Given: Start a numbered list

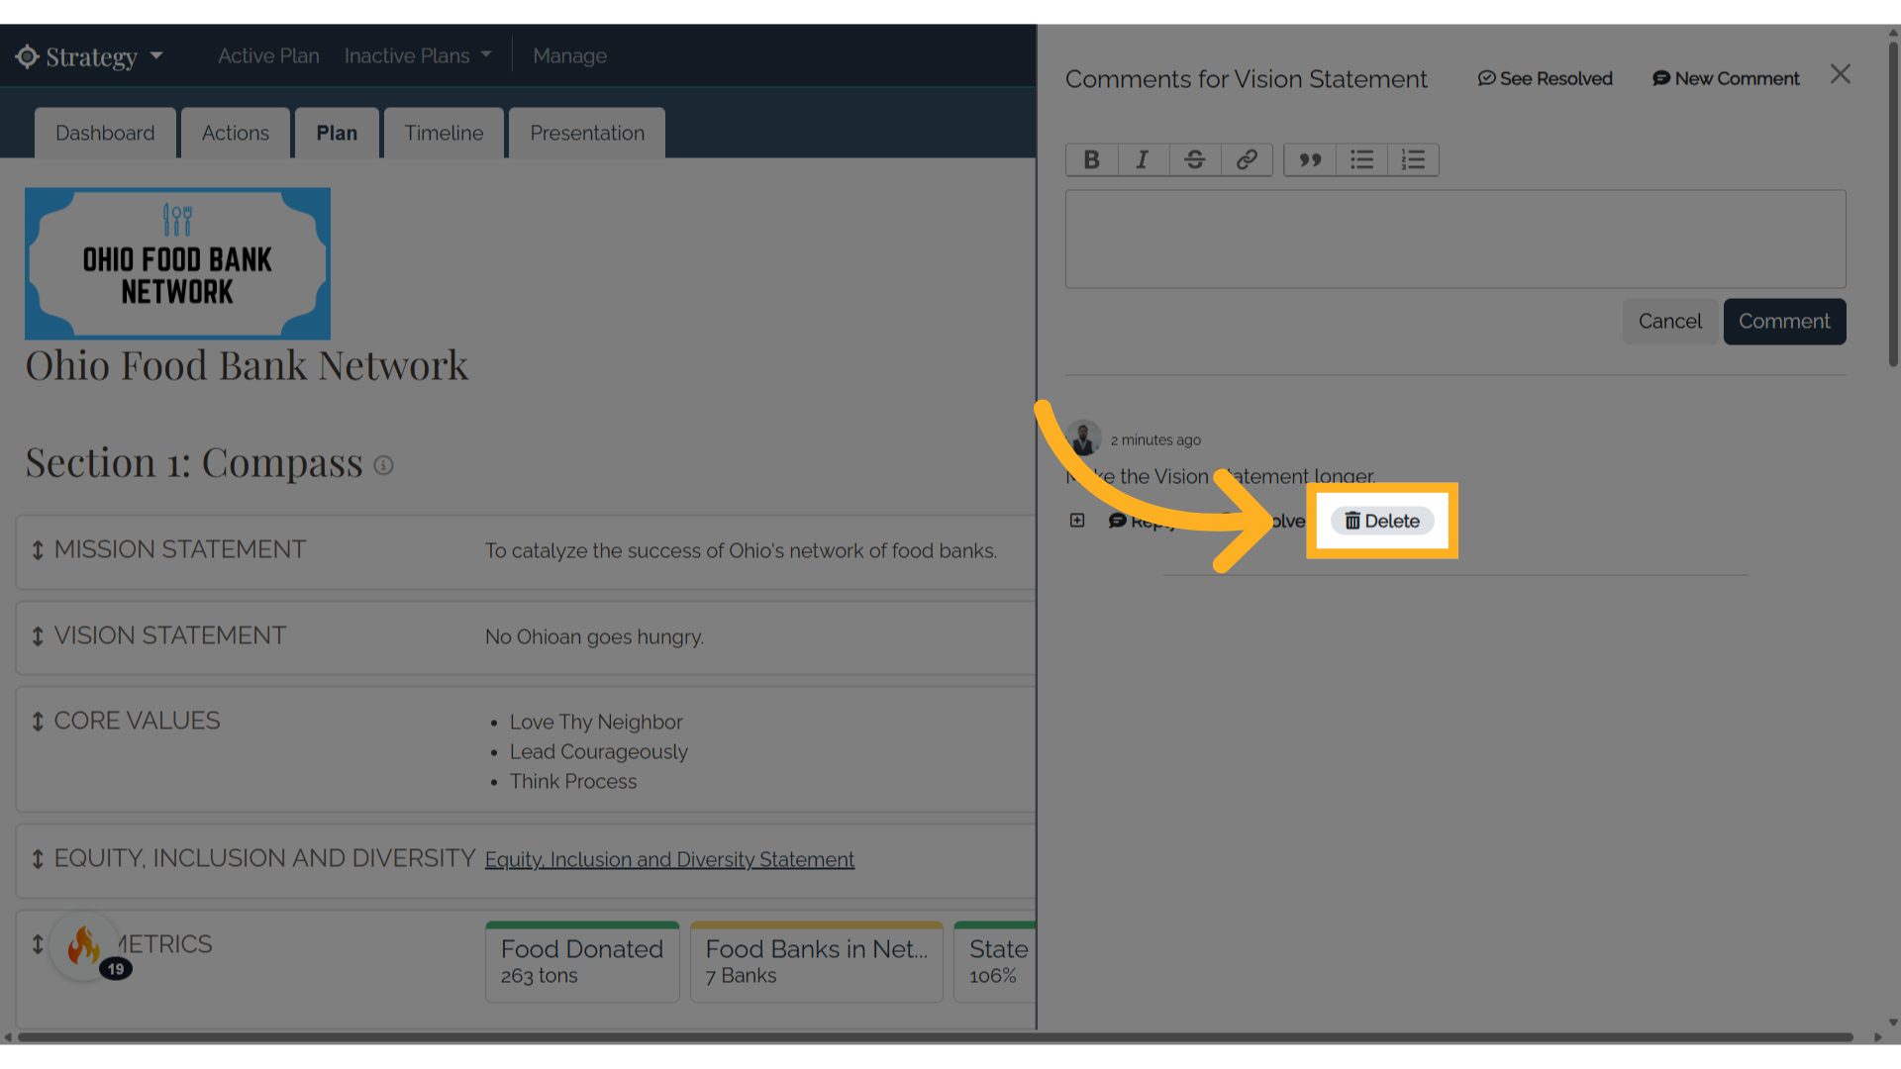Looking at the screenshot, I should [1413, 159].
